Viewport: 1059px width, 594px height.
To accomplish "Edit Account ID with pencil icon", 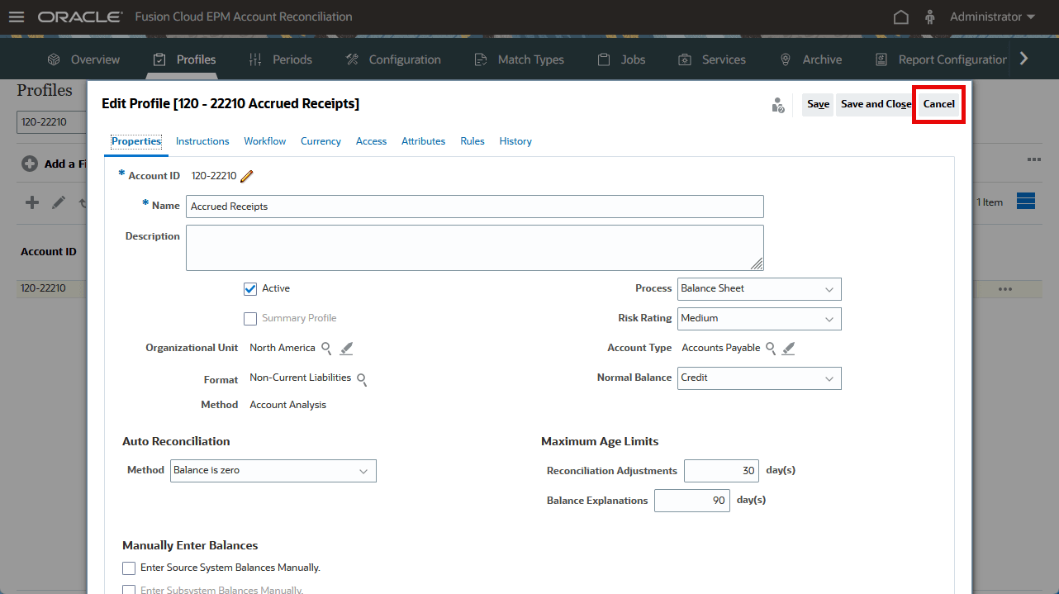I will point(247,176).
